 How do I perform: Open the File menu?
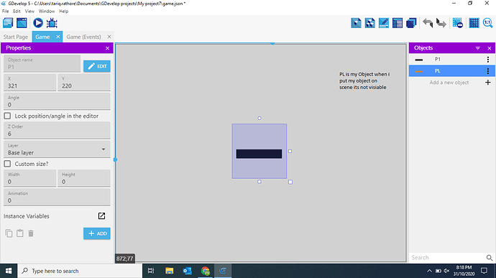pos(5,11)
